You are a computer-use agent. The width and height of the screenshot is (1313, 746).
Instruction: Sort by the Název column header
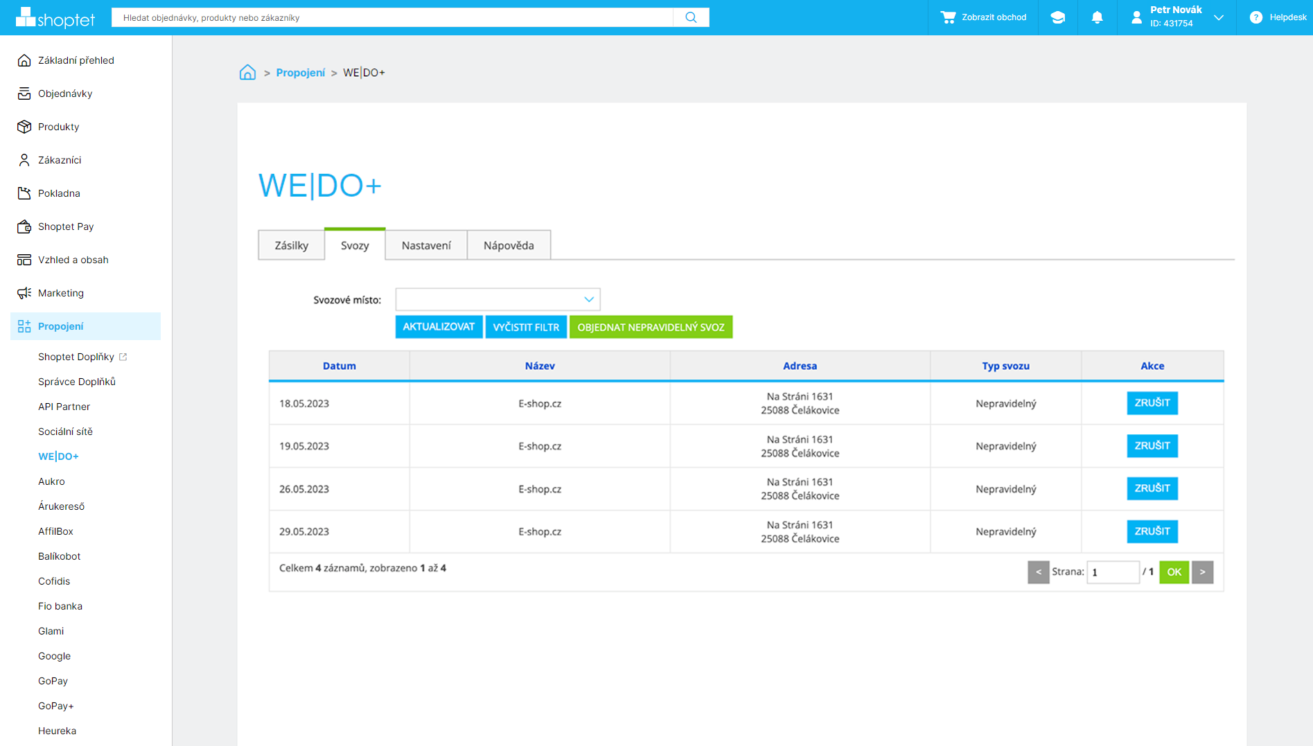click(x=540, y=366)
